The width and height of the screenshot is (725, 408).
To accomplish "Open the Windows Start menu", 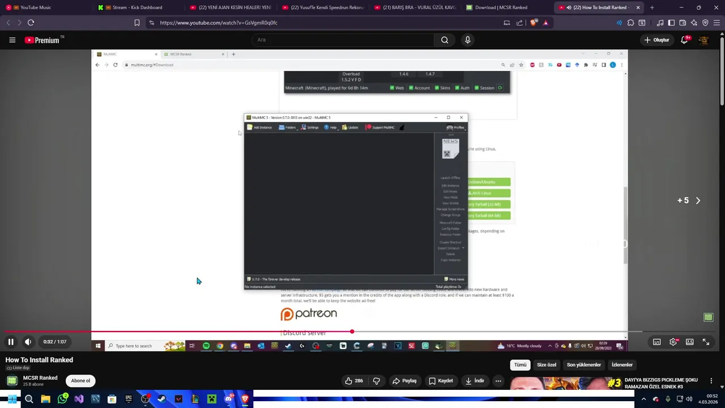I will pyautogui.click(x=12, y=399).
